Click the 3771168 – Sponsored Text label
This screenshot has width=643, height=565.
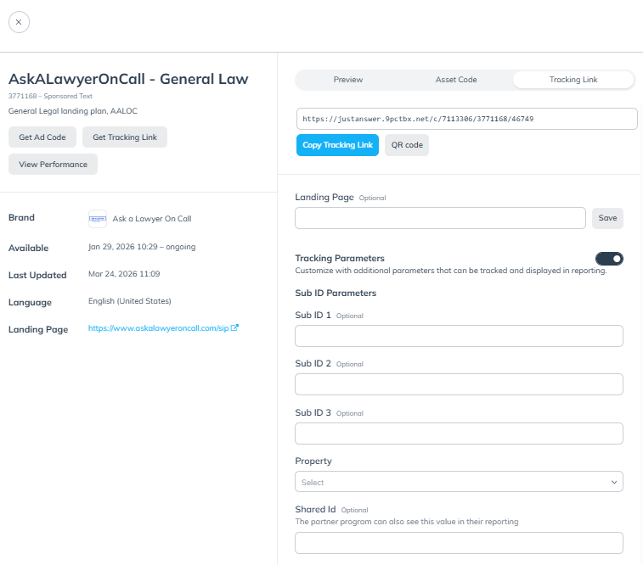(50, 96)
